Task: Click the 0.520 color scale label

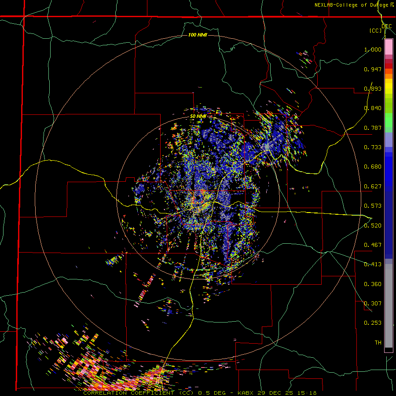Action: (x=373, y=226)
